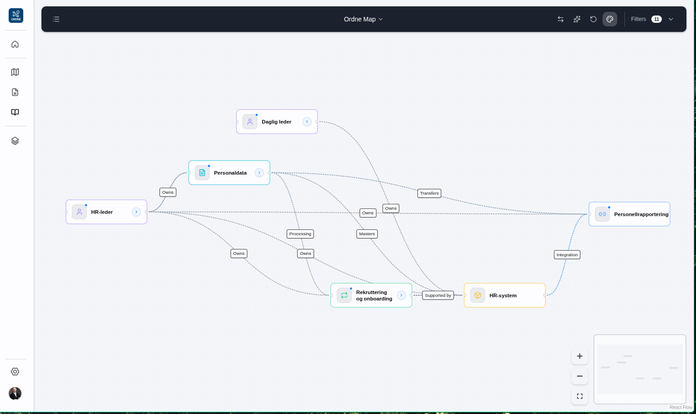Open the Layers sidebar icon
This screenshot has height=414, width=696.
point(15,141)
